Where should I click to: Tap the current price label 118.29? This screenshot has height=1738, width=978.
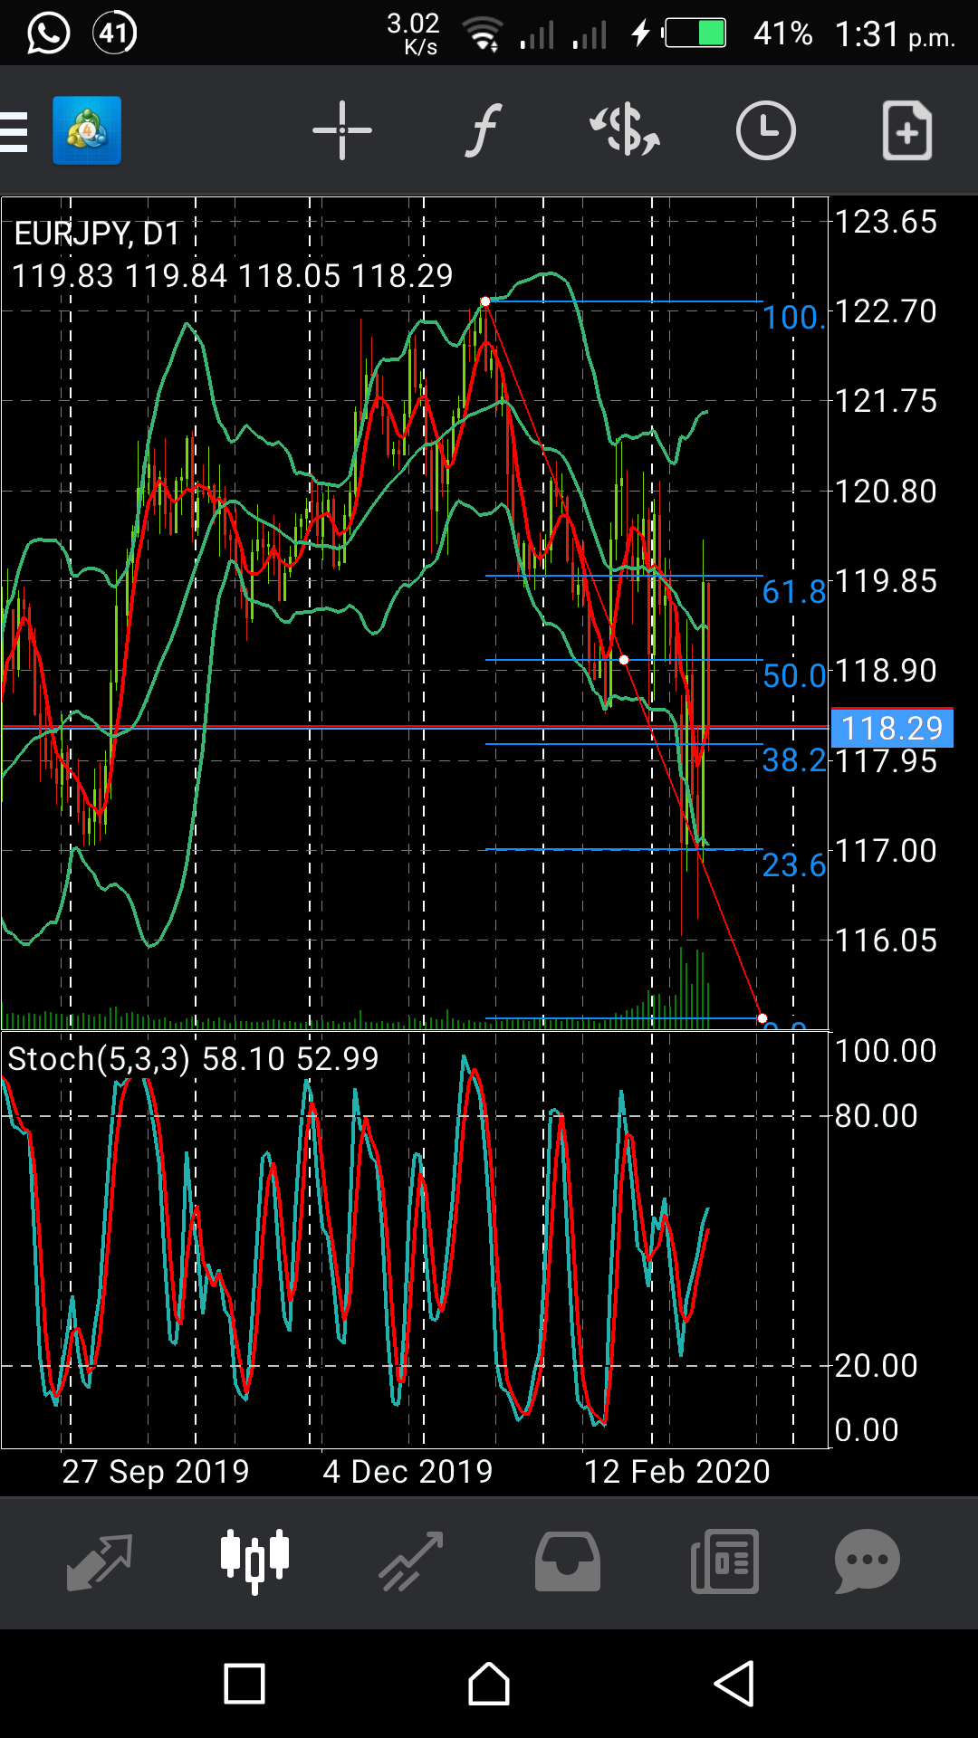click(x=892, y=728)
